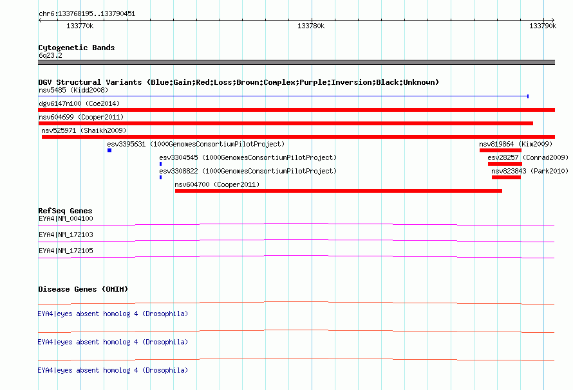The height and width of the screenshot is (390, 573).
Task: Click the Disease Genes (OMIM) track title
Action: pos(83,289)
